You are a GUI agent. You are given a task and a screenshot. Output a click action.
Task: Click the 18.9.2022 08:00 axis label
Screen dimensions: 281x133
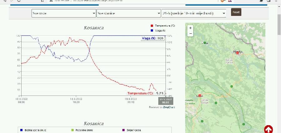21,101
